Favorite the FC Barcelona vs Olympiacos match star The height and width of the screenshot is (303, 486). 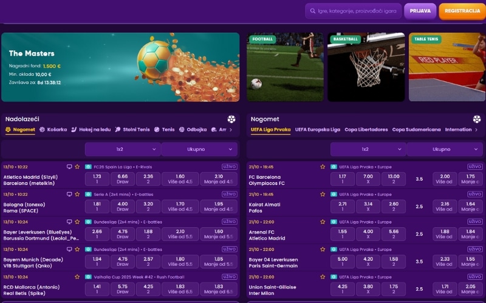point(323,167)
